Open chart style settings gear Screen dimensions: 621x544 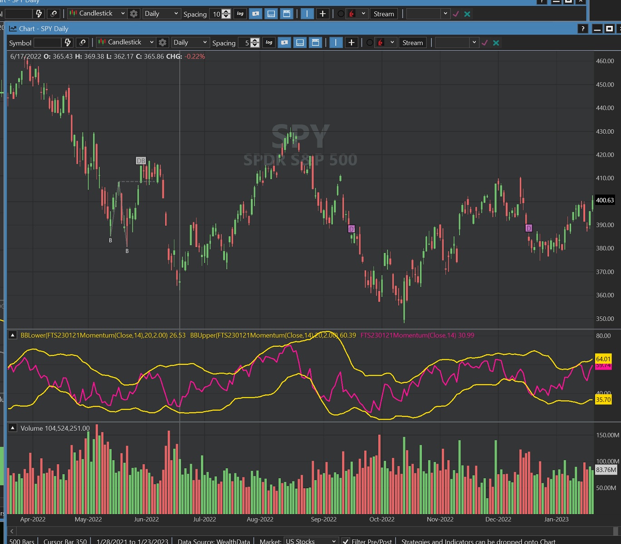coord(162,43)
